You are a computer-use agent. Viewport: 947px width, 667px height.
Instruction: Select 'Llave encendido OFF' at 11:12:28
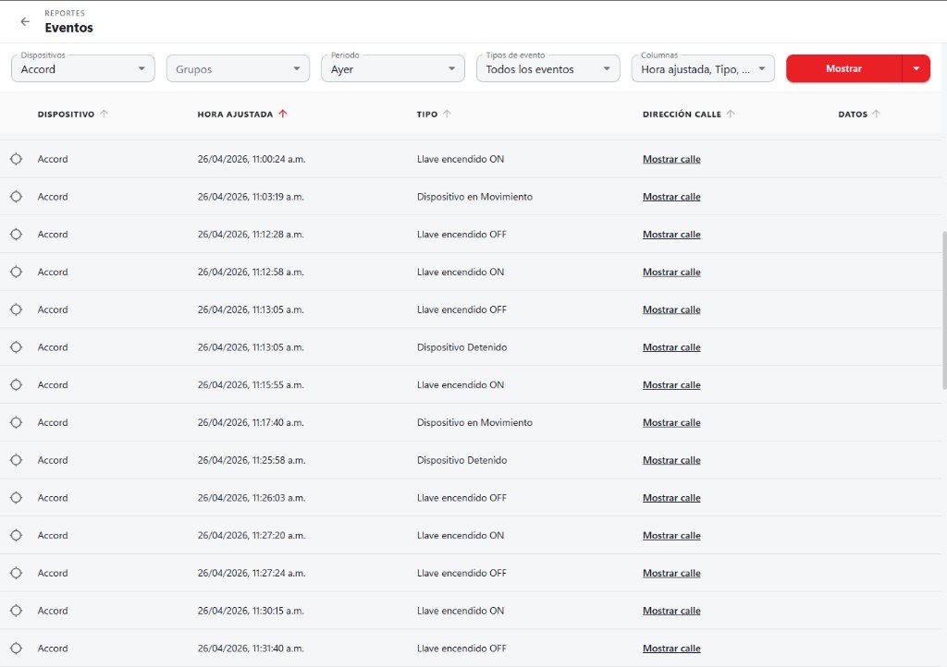(461, 235)
